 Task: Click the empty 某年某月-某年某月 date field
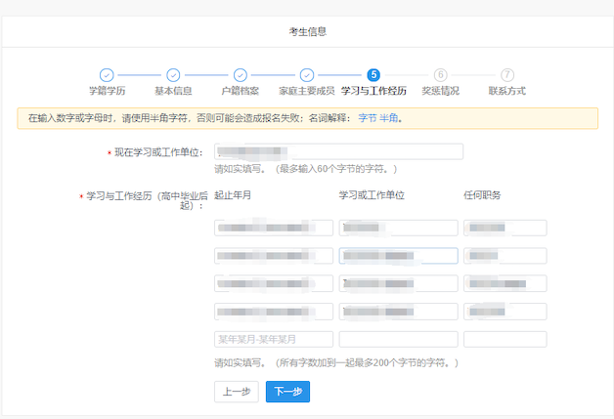[274, 340]
